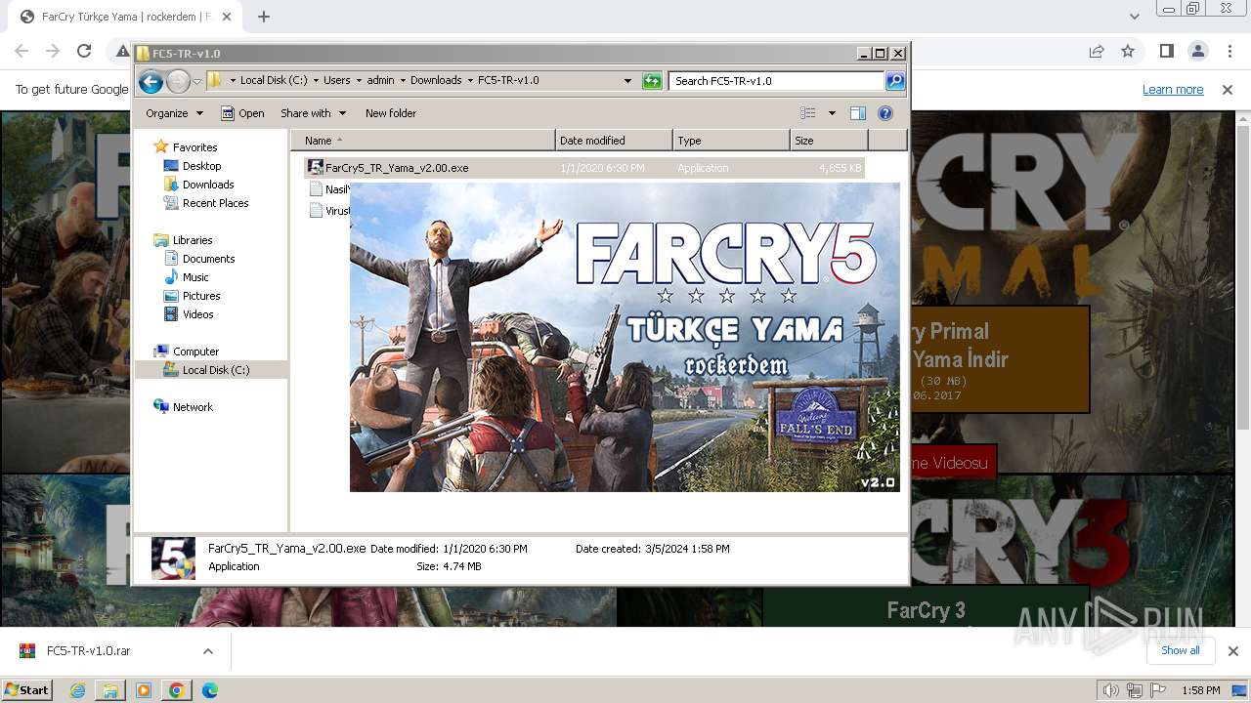Click Downloads in the address breadcrumb

pyautogui.click(x=436, y=81)
